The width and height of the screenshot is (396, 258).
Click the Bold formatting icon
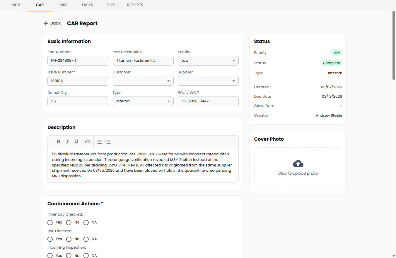(x=59, y=142)
